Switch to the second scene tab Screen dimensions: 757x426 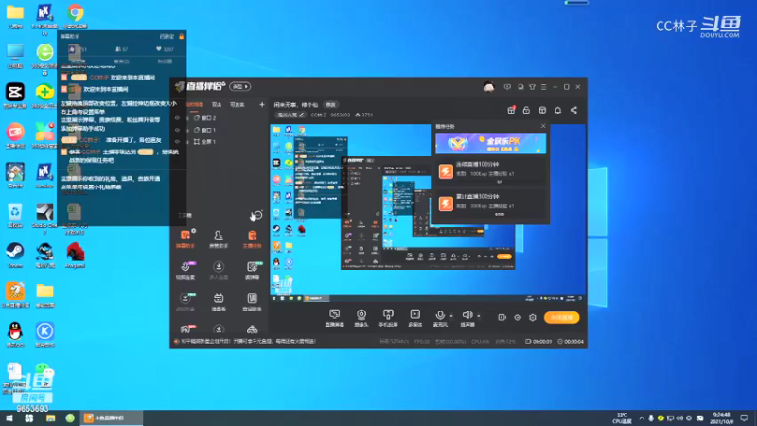coord(217,104)
